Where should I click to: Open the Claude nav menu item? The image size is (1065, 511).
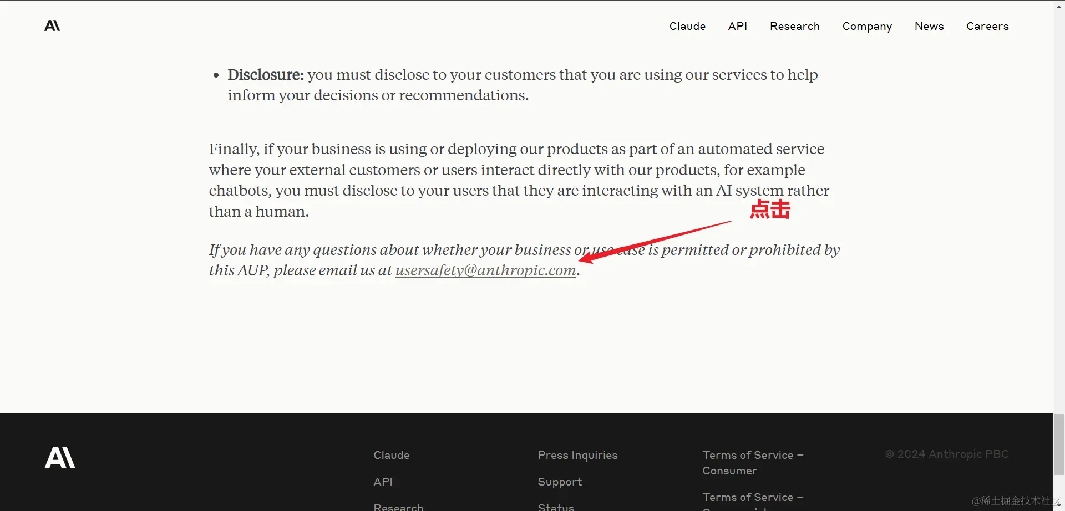pos(687,26)
